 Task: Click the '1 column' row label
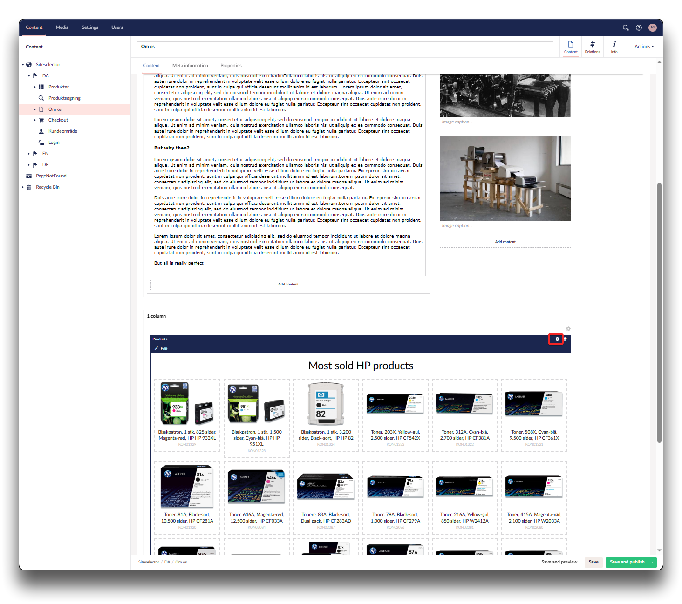157,316
